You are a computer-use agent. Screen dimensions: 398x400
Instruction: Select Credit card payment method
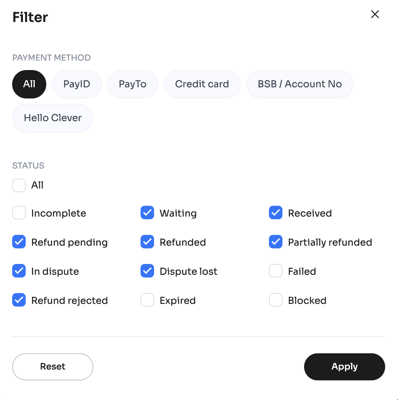pos(202,84)
